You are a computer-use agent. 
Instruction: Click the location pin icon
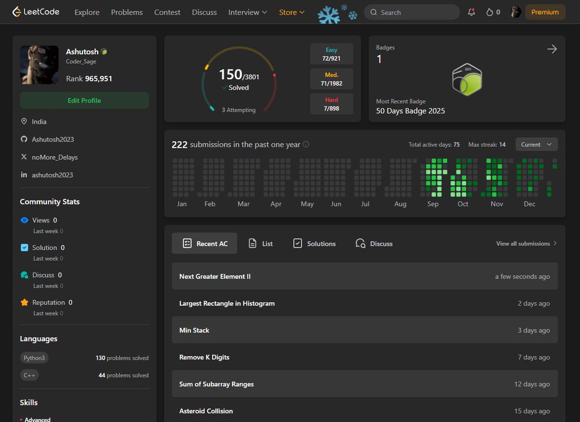pos(24,121)
